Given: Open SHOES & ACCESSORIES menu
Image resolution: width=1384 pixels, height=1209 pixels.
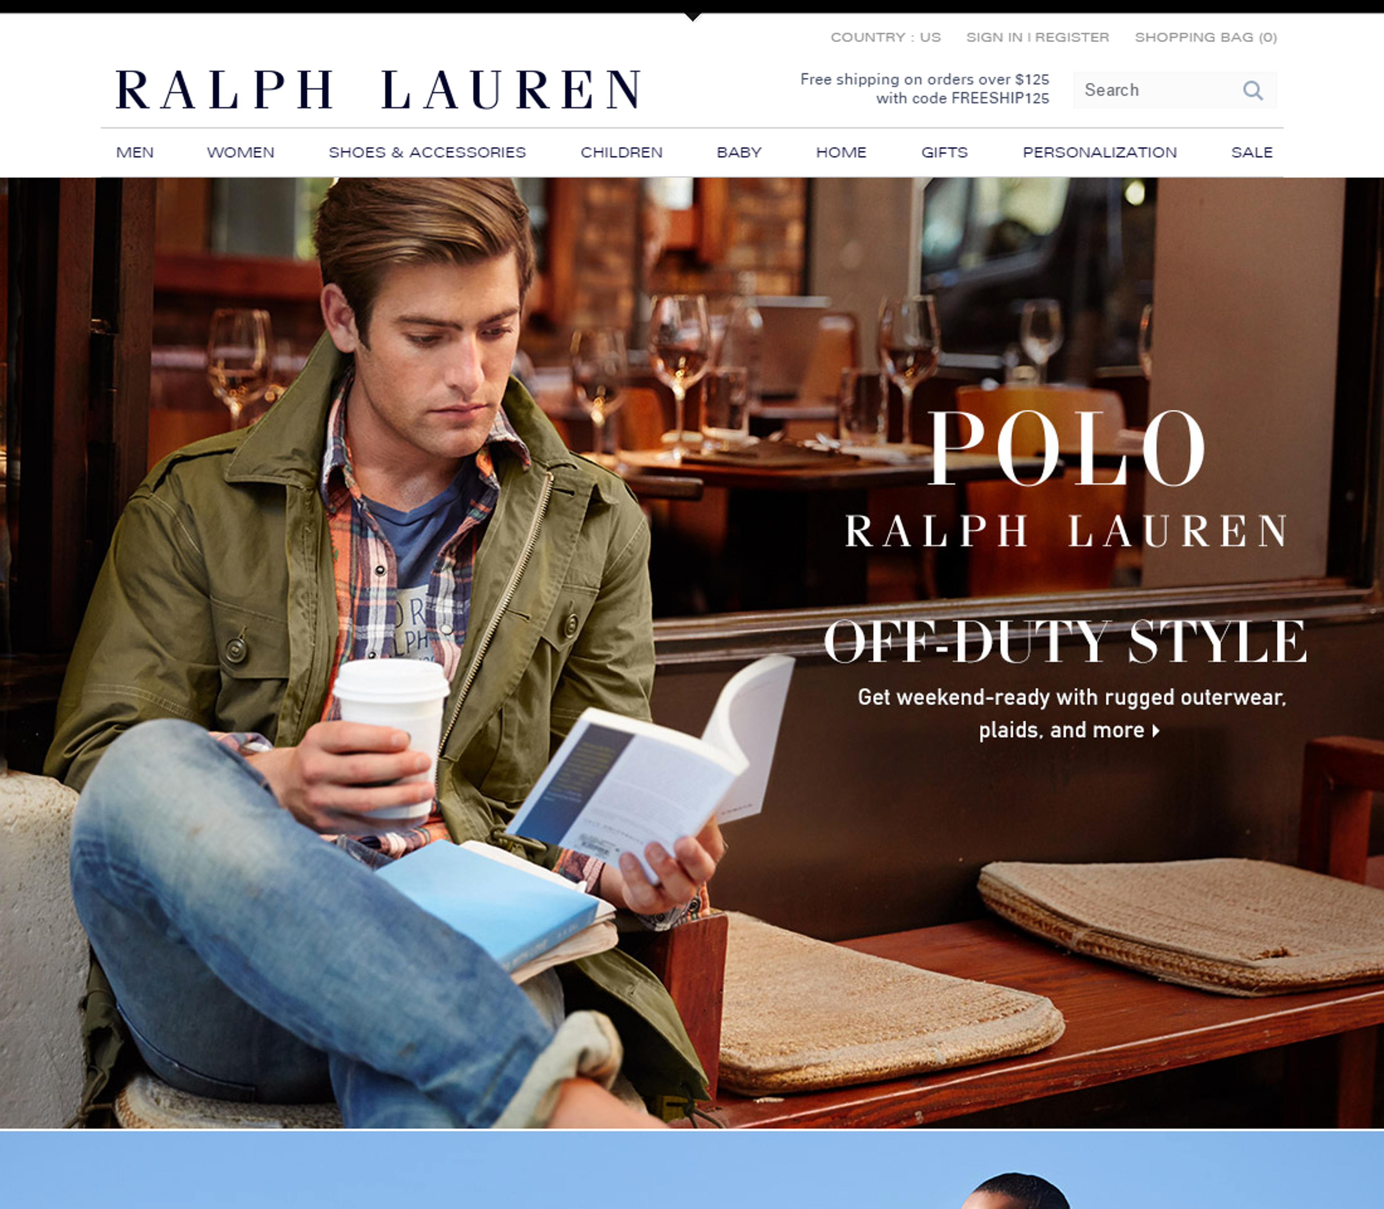Looking at the screenshot, I should (x=427, y=152).
